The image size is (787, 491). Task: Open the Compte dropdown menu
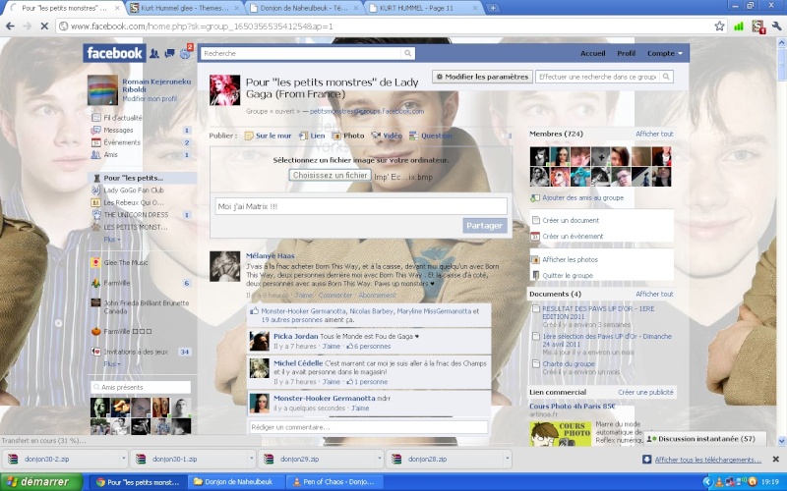665,53
